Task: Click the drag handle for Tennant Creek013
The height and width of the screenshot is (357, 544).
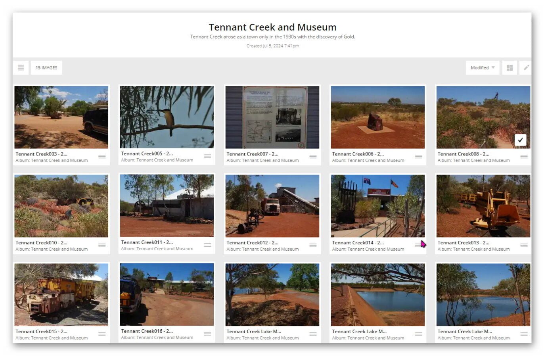Action: (524, 246)
